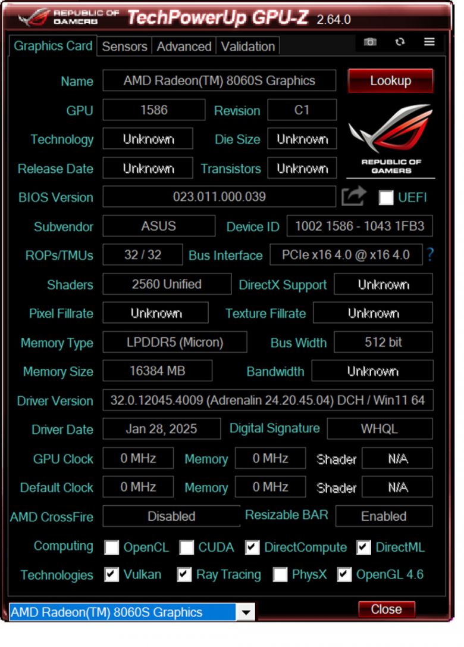Click the GPU Clock 0 MHz value
This screenshot has height=647, width=464.
(138, 458)
